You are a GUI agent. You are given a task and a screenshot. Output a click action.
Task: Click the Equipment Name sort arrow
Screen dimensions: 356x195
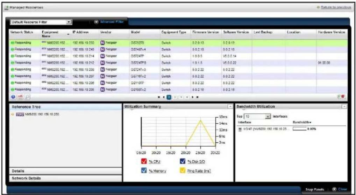[68, 34]
